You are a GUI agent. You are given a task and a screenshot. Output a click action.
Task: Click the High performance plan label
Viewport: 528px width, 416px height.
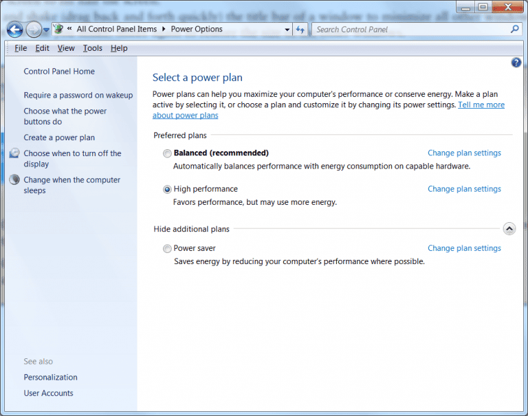click(206, 189)
